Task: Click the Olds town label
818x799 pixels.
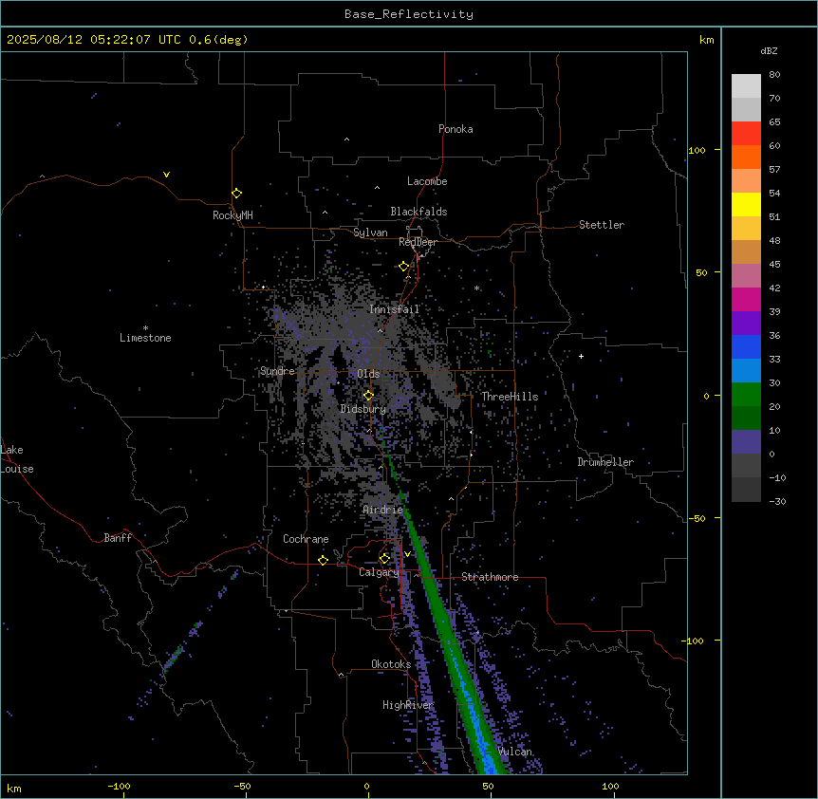Action: [x=368, y=374]
